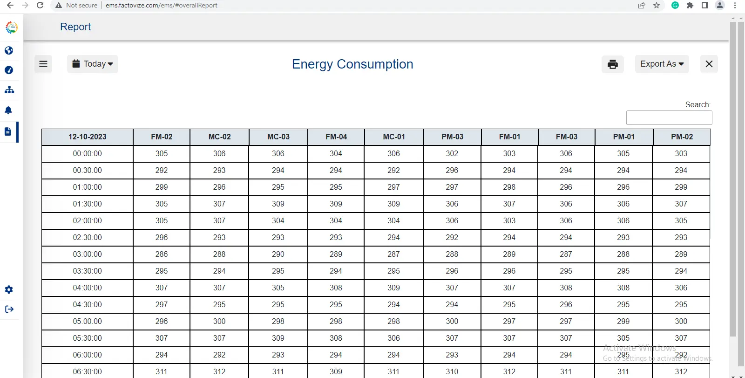Select the report document icon in sidebar
The height and width of the screenshot is (378, 745).
coord(8,131)
